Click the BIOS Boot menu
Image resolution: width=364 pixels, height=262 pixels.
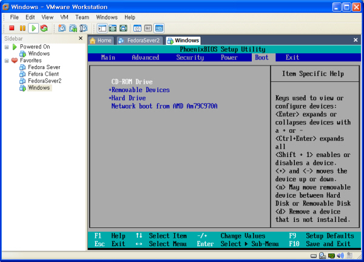261,58
